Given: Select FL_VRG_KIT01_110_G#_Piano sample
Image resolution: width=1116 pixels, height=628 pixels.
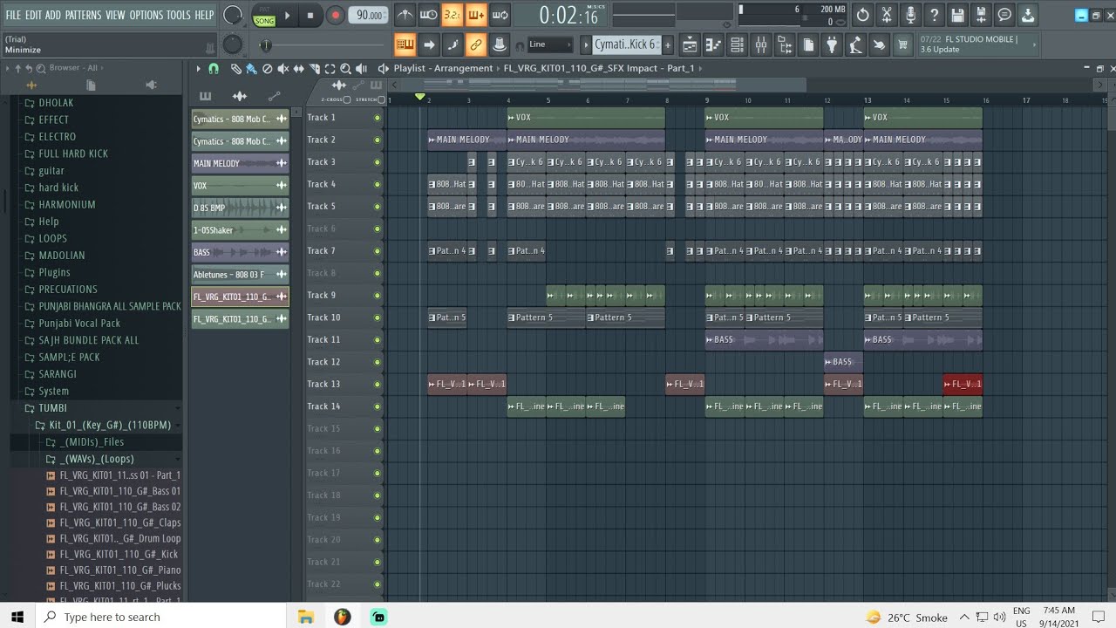Looking at the screenshot, I should [x=119, y=570].
